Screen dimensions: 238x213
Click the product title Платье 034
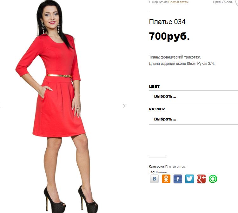(167, 22)
